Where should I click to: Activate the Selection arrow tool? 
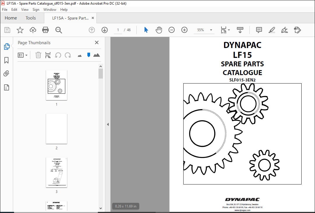[x=146, y=30]
